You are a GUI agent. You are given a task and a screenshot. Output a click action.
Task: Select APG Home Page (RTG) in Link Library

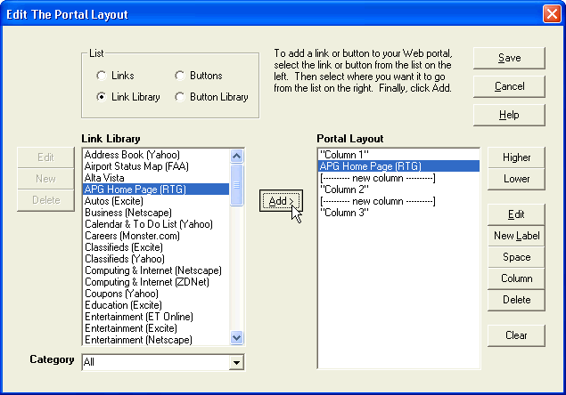pos(156,189)
